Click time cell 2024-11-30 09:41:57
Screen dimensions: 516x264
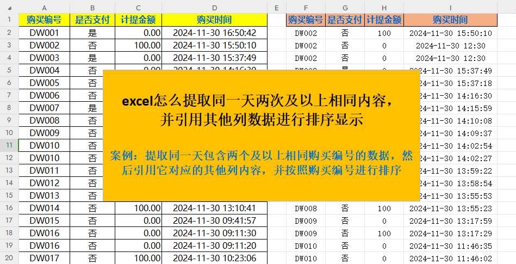click(215, 220)
